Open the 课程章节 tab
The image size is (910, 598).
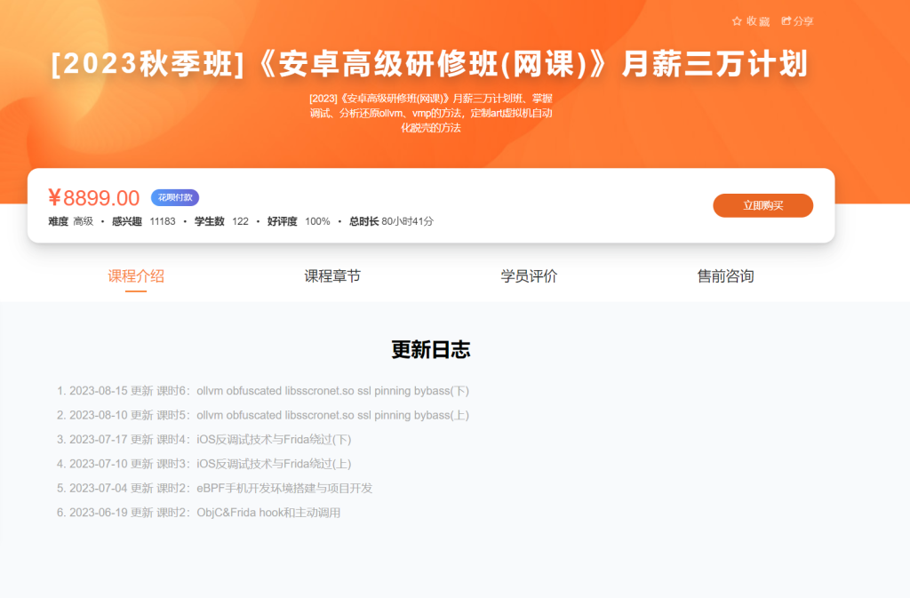332,276
